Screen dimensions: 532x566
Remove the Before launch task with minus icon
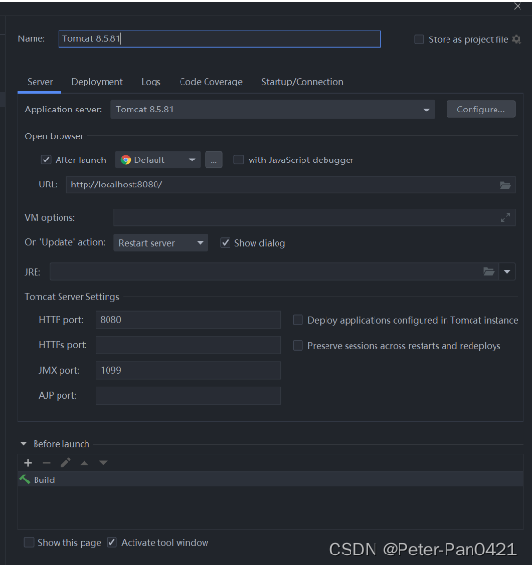46,463
